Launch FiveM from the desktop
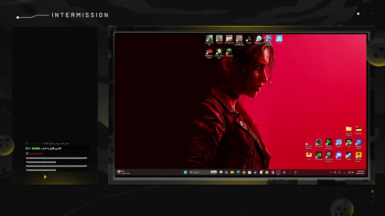The height and width of the screenshot is (216, 385). (249, 39)
